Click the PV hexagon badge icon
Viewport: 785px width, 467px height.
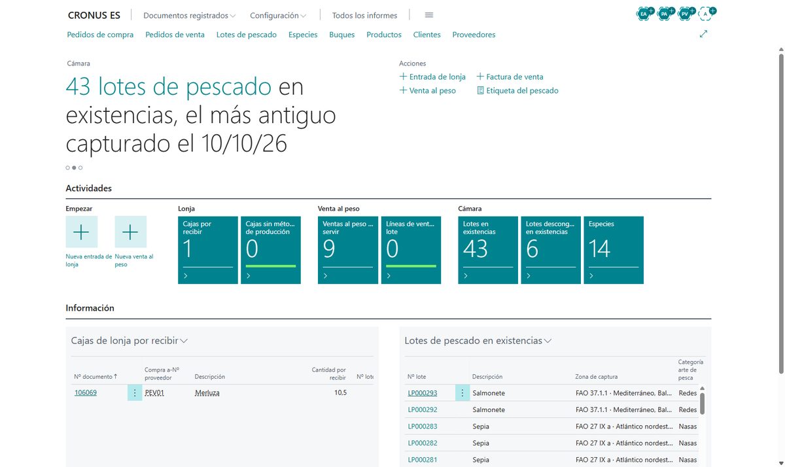(685, 14)
